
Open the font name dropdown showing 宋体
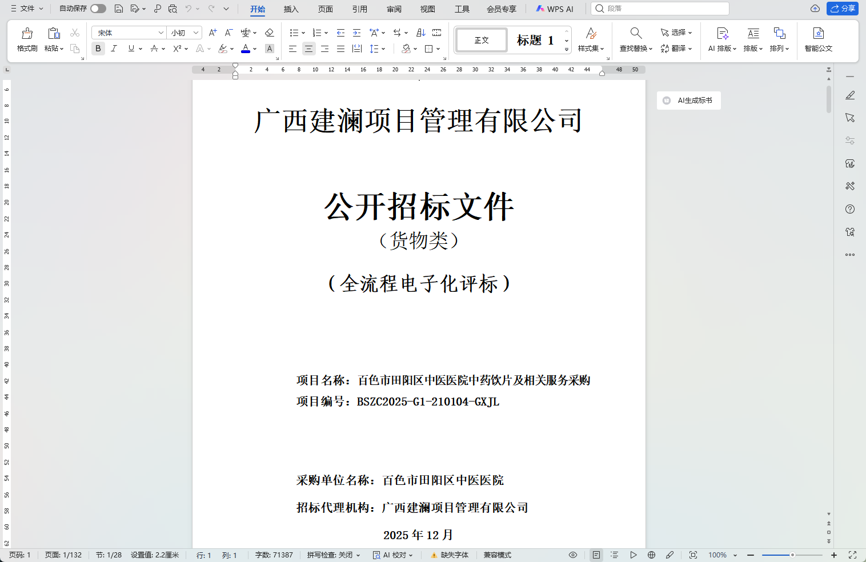pyautogui.click(x=129, y=32)
